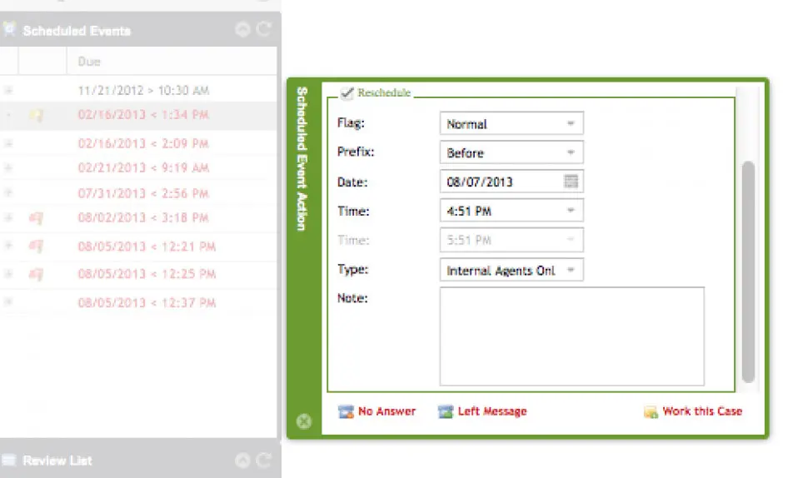Expand the 07/31/2013 2:56 PM row
The width and height of the screenshot is (808, 478).
(x=8, y=192)
